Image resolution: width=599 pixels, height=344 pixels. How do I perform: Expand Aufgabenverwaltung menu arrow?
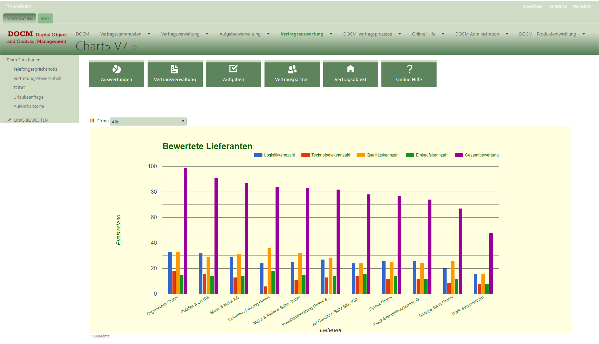pyautogui.click(x=268, y=34)
